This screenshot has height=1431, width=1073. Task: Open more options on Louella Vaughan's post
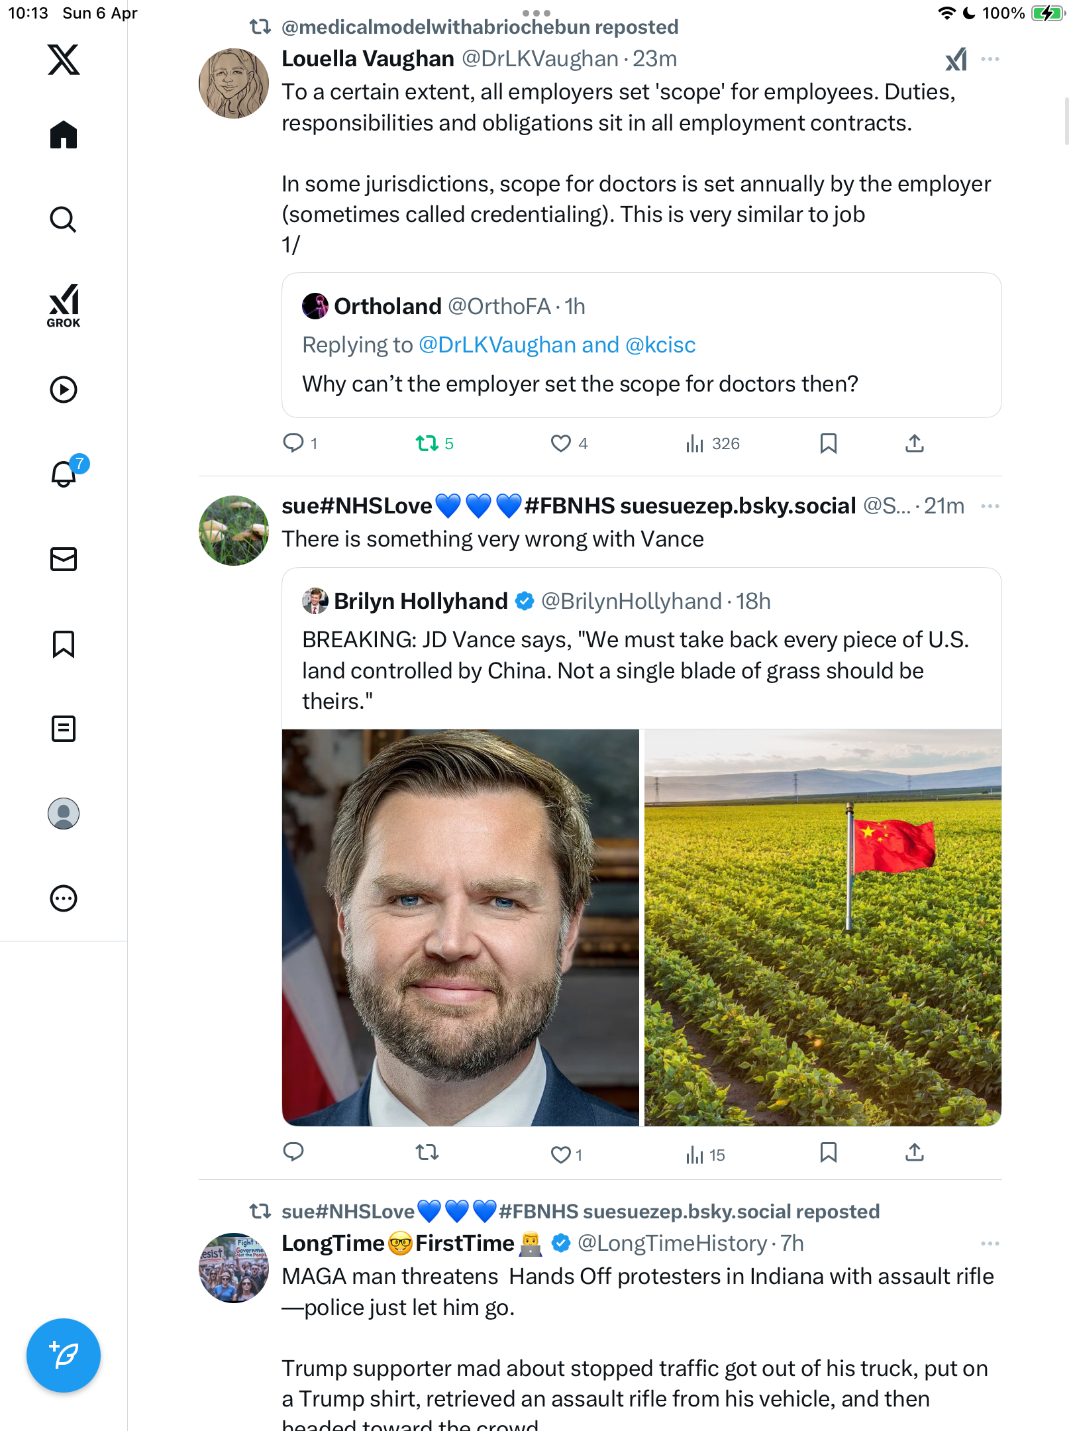[x=990, y=59]
